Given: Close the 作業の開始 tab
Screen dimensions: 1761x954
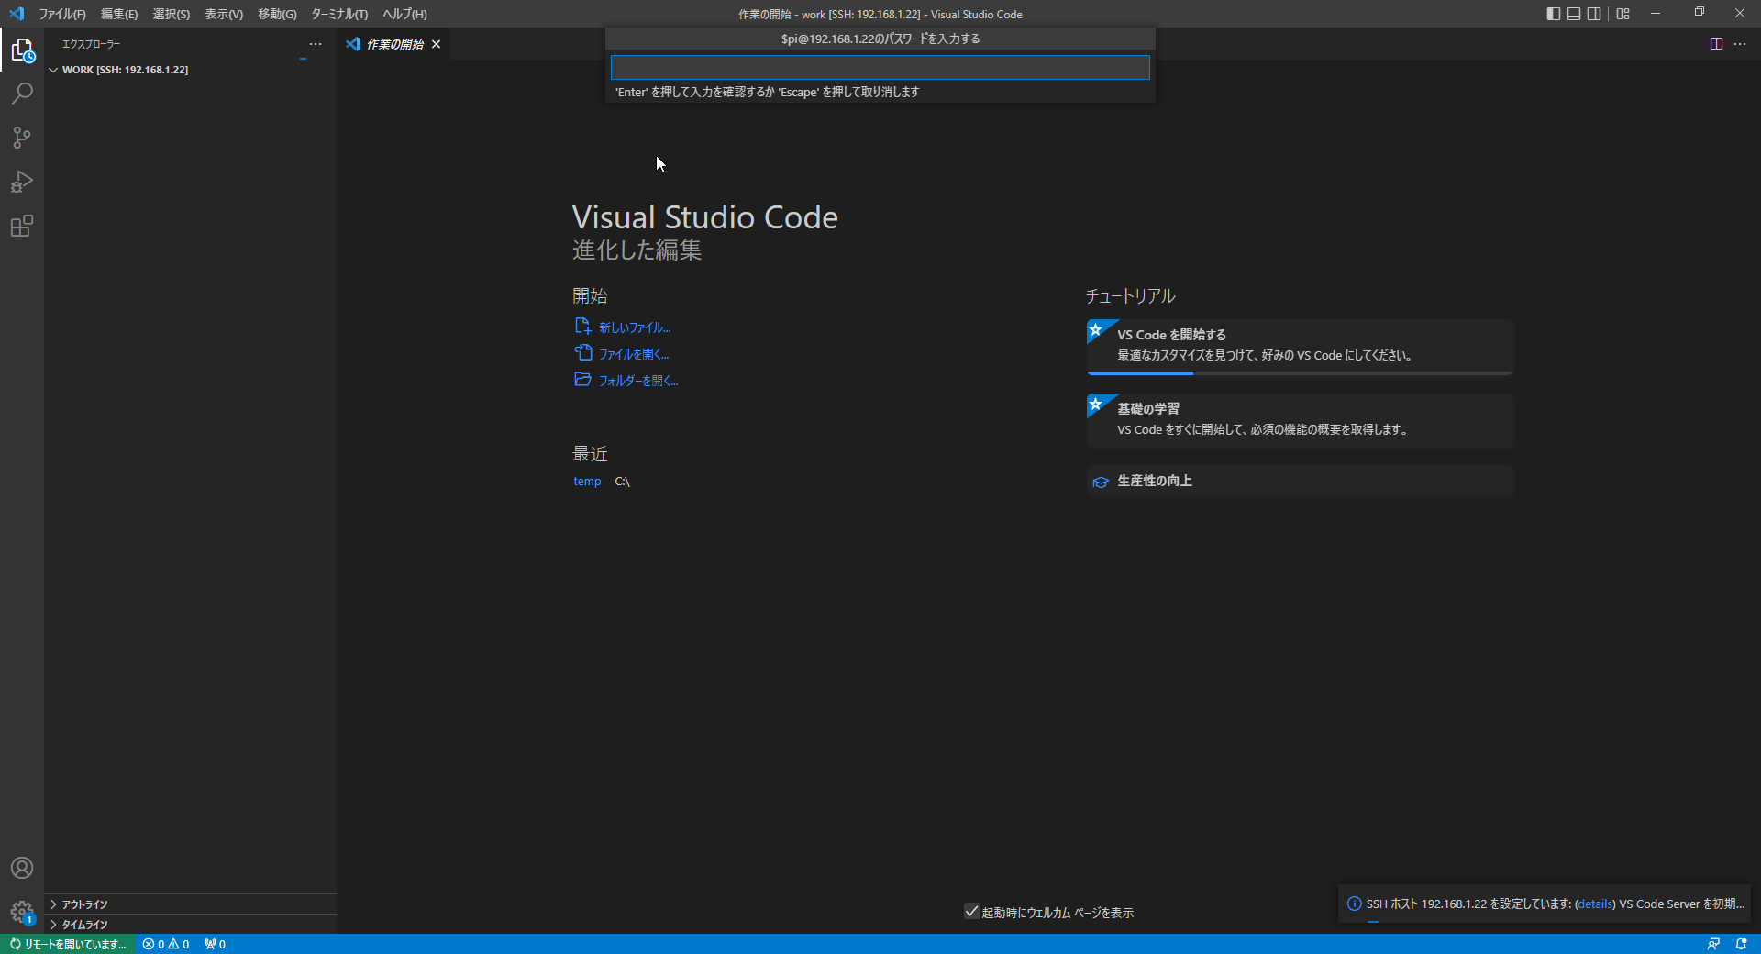Looking at the screenshot, I should coord(437,44).
